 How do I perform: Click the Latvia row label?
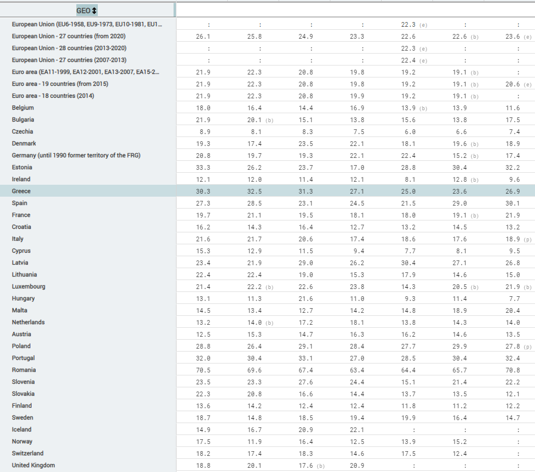(20, 263)
